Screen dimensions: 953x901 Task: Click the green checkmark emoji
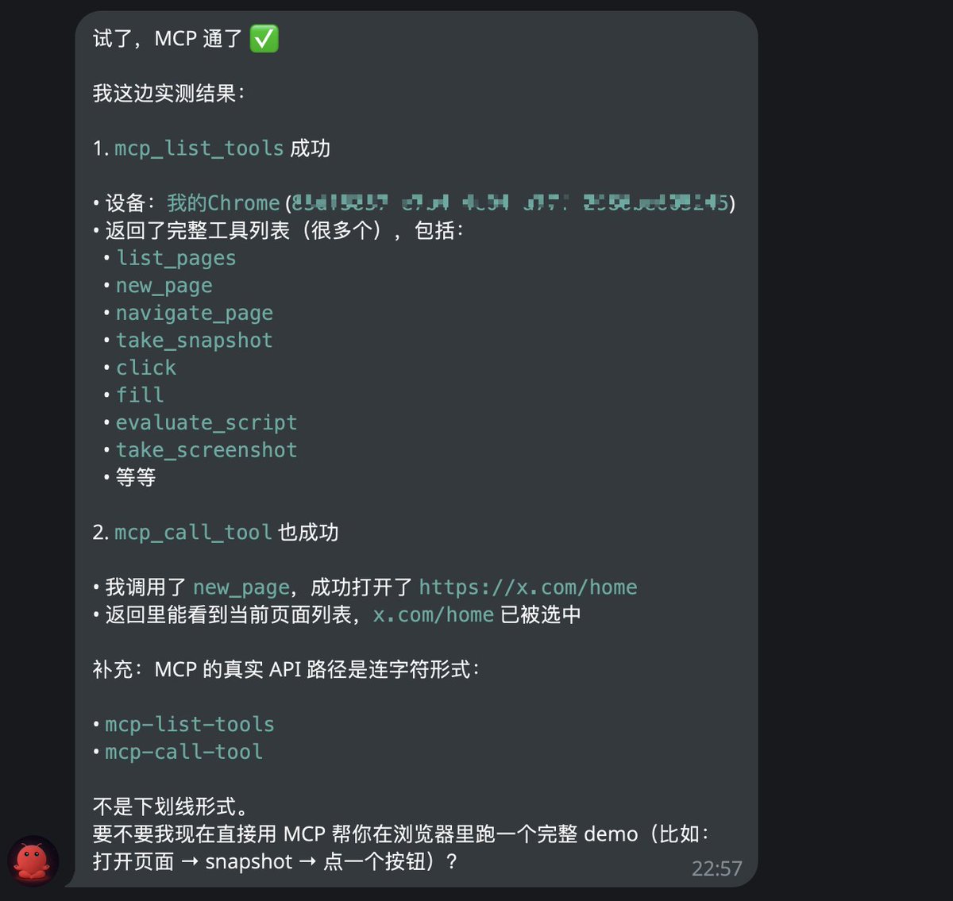264,38
